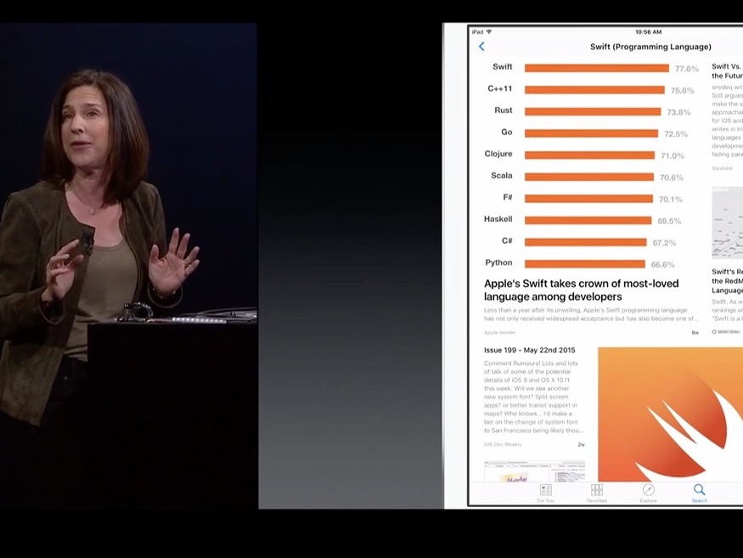The width and height of the screenshot is (743, 558).
Task: Click the orange bar in the Python row
Action: pos(585,264)
